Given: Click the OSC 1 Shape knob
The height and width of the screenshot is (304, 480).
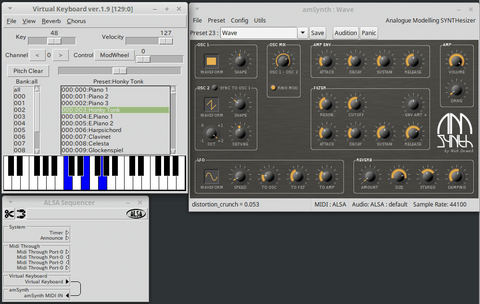Looking at the screenshot, I should pos(240,61).
